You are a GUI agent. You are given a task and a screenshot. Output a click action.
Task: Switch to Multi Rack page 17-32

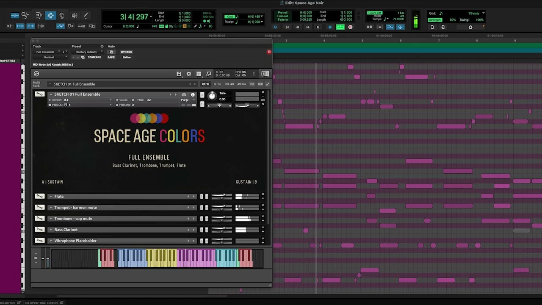[x=217, y=84]
